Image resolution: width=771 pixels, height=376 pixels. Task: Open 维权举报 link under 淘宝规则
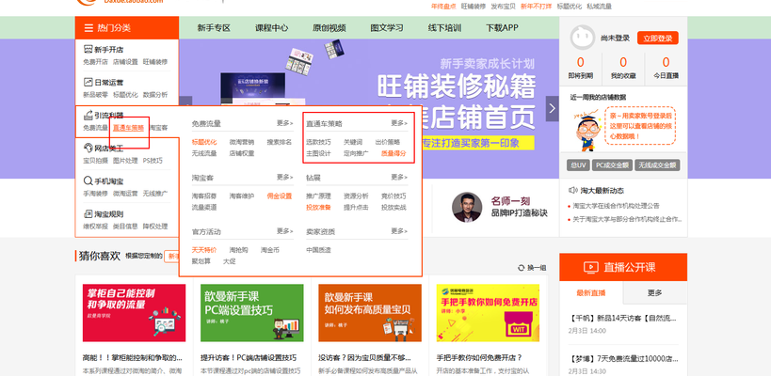point(95,227)
